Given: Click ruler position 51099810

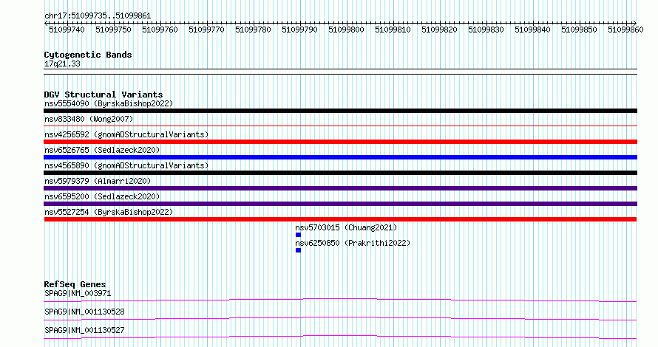Looking at the screenshot, I should click(393, 30).
